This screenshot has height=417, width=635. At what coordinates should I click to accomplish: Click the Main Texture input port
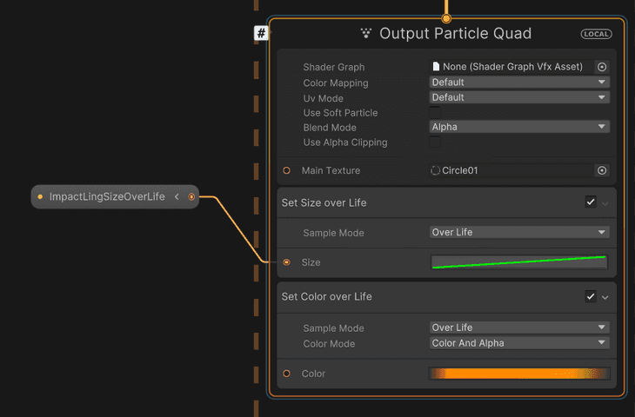tap(287, 170)
